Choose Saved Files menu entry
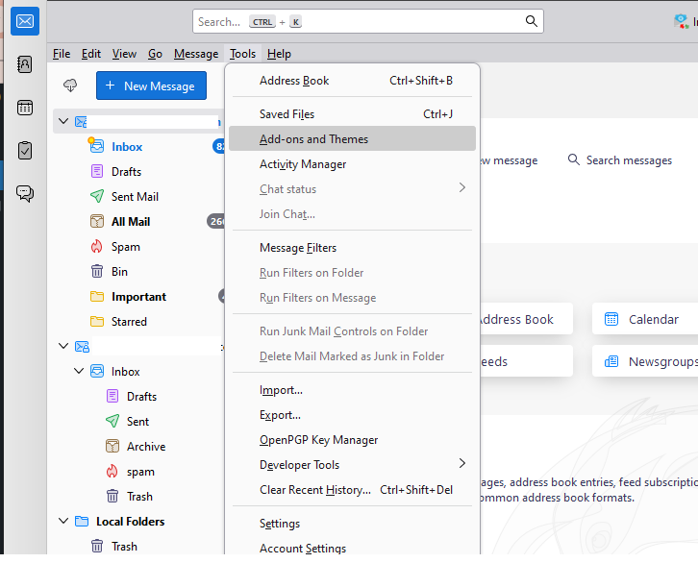Viewport: 698px width, 563px height. [352, 114]
